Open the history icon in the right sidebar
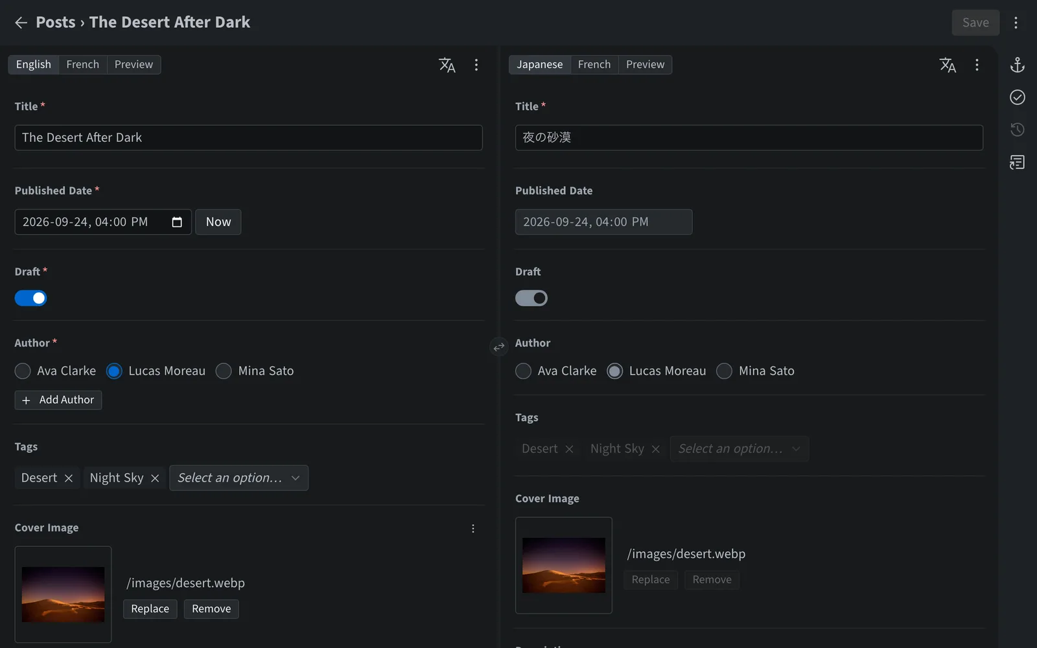This screenshot has width=1037, height=648. point(1018,130)
